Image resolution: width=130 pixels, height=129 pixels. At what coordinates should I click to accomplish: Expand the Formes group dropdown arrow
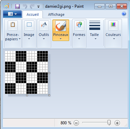79,39
